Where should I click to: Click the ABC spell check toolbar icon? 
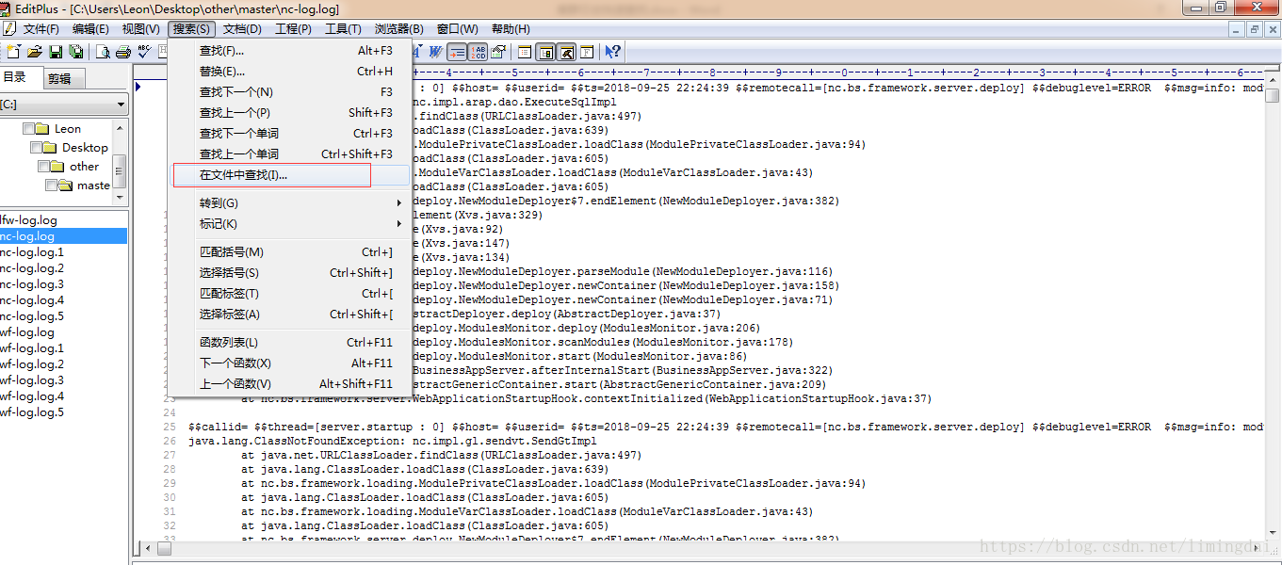click(144, 52)
